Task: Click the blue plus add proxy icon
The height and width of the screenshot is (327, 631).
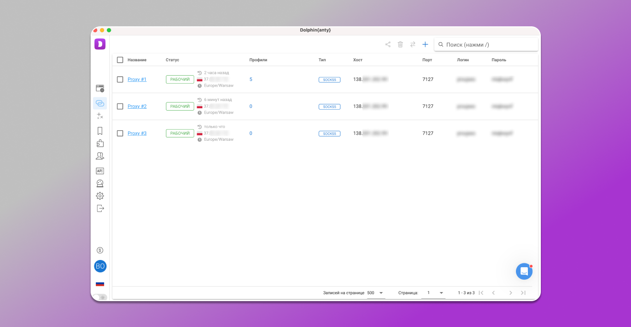Action: [x=425, y=45]
